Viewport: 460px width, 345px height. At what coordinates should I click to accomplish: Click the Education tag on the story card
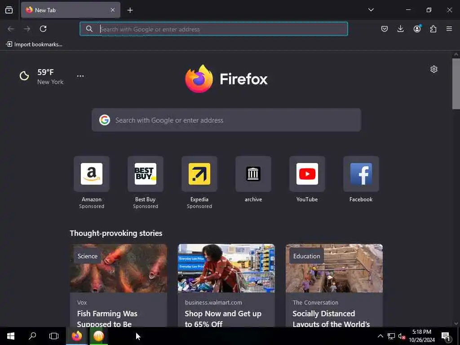pos(306,256)
